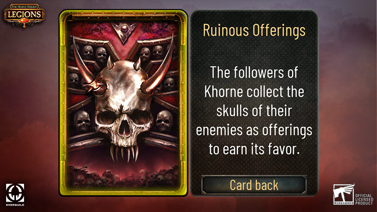
Task: Click the V-shaped metal emblem on card
Action: click(x=124, y=33)
